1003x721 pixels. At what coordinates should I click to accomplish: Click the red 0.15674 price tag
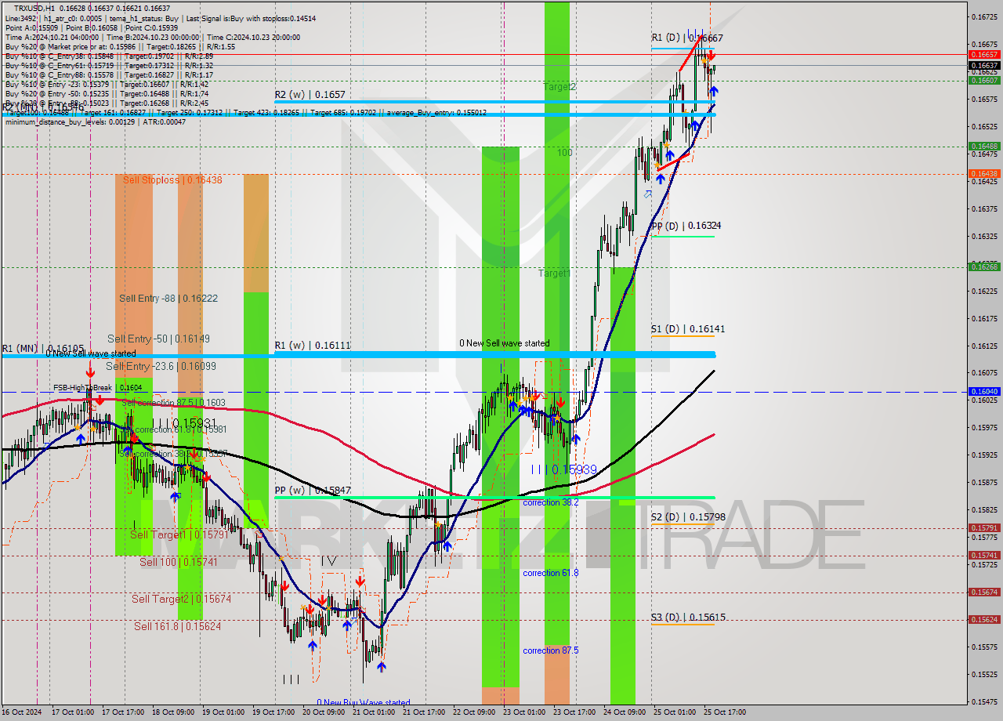tap(984, 592)
